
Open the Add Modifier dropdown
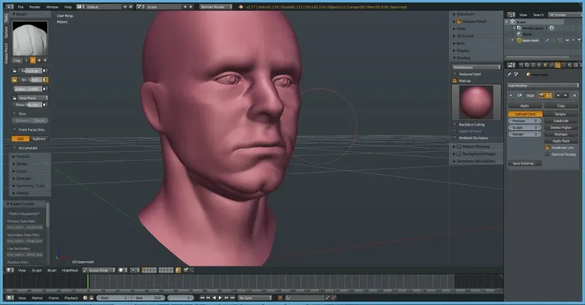point(543,86)
